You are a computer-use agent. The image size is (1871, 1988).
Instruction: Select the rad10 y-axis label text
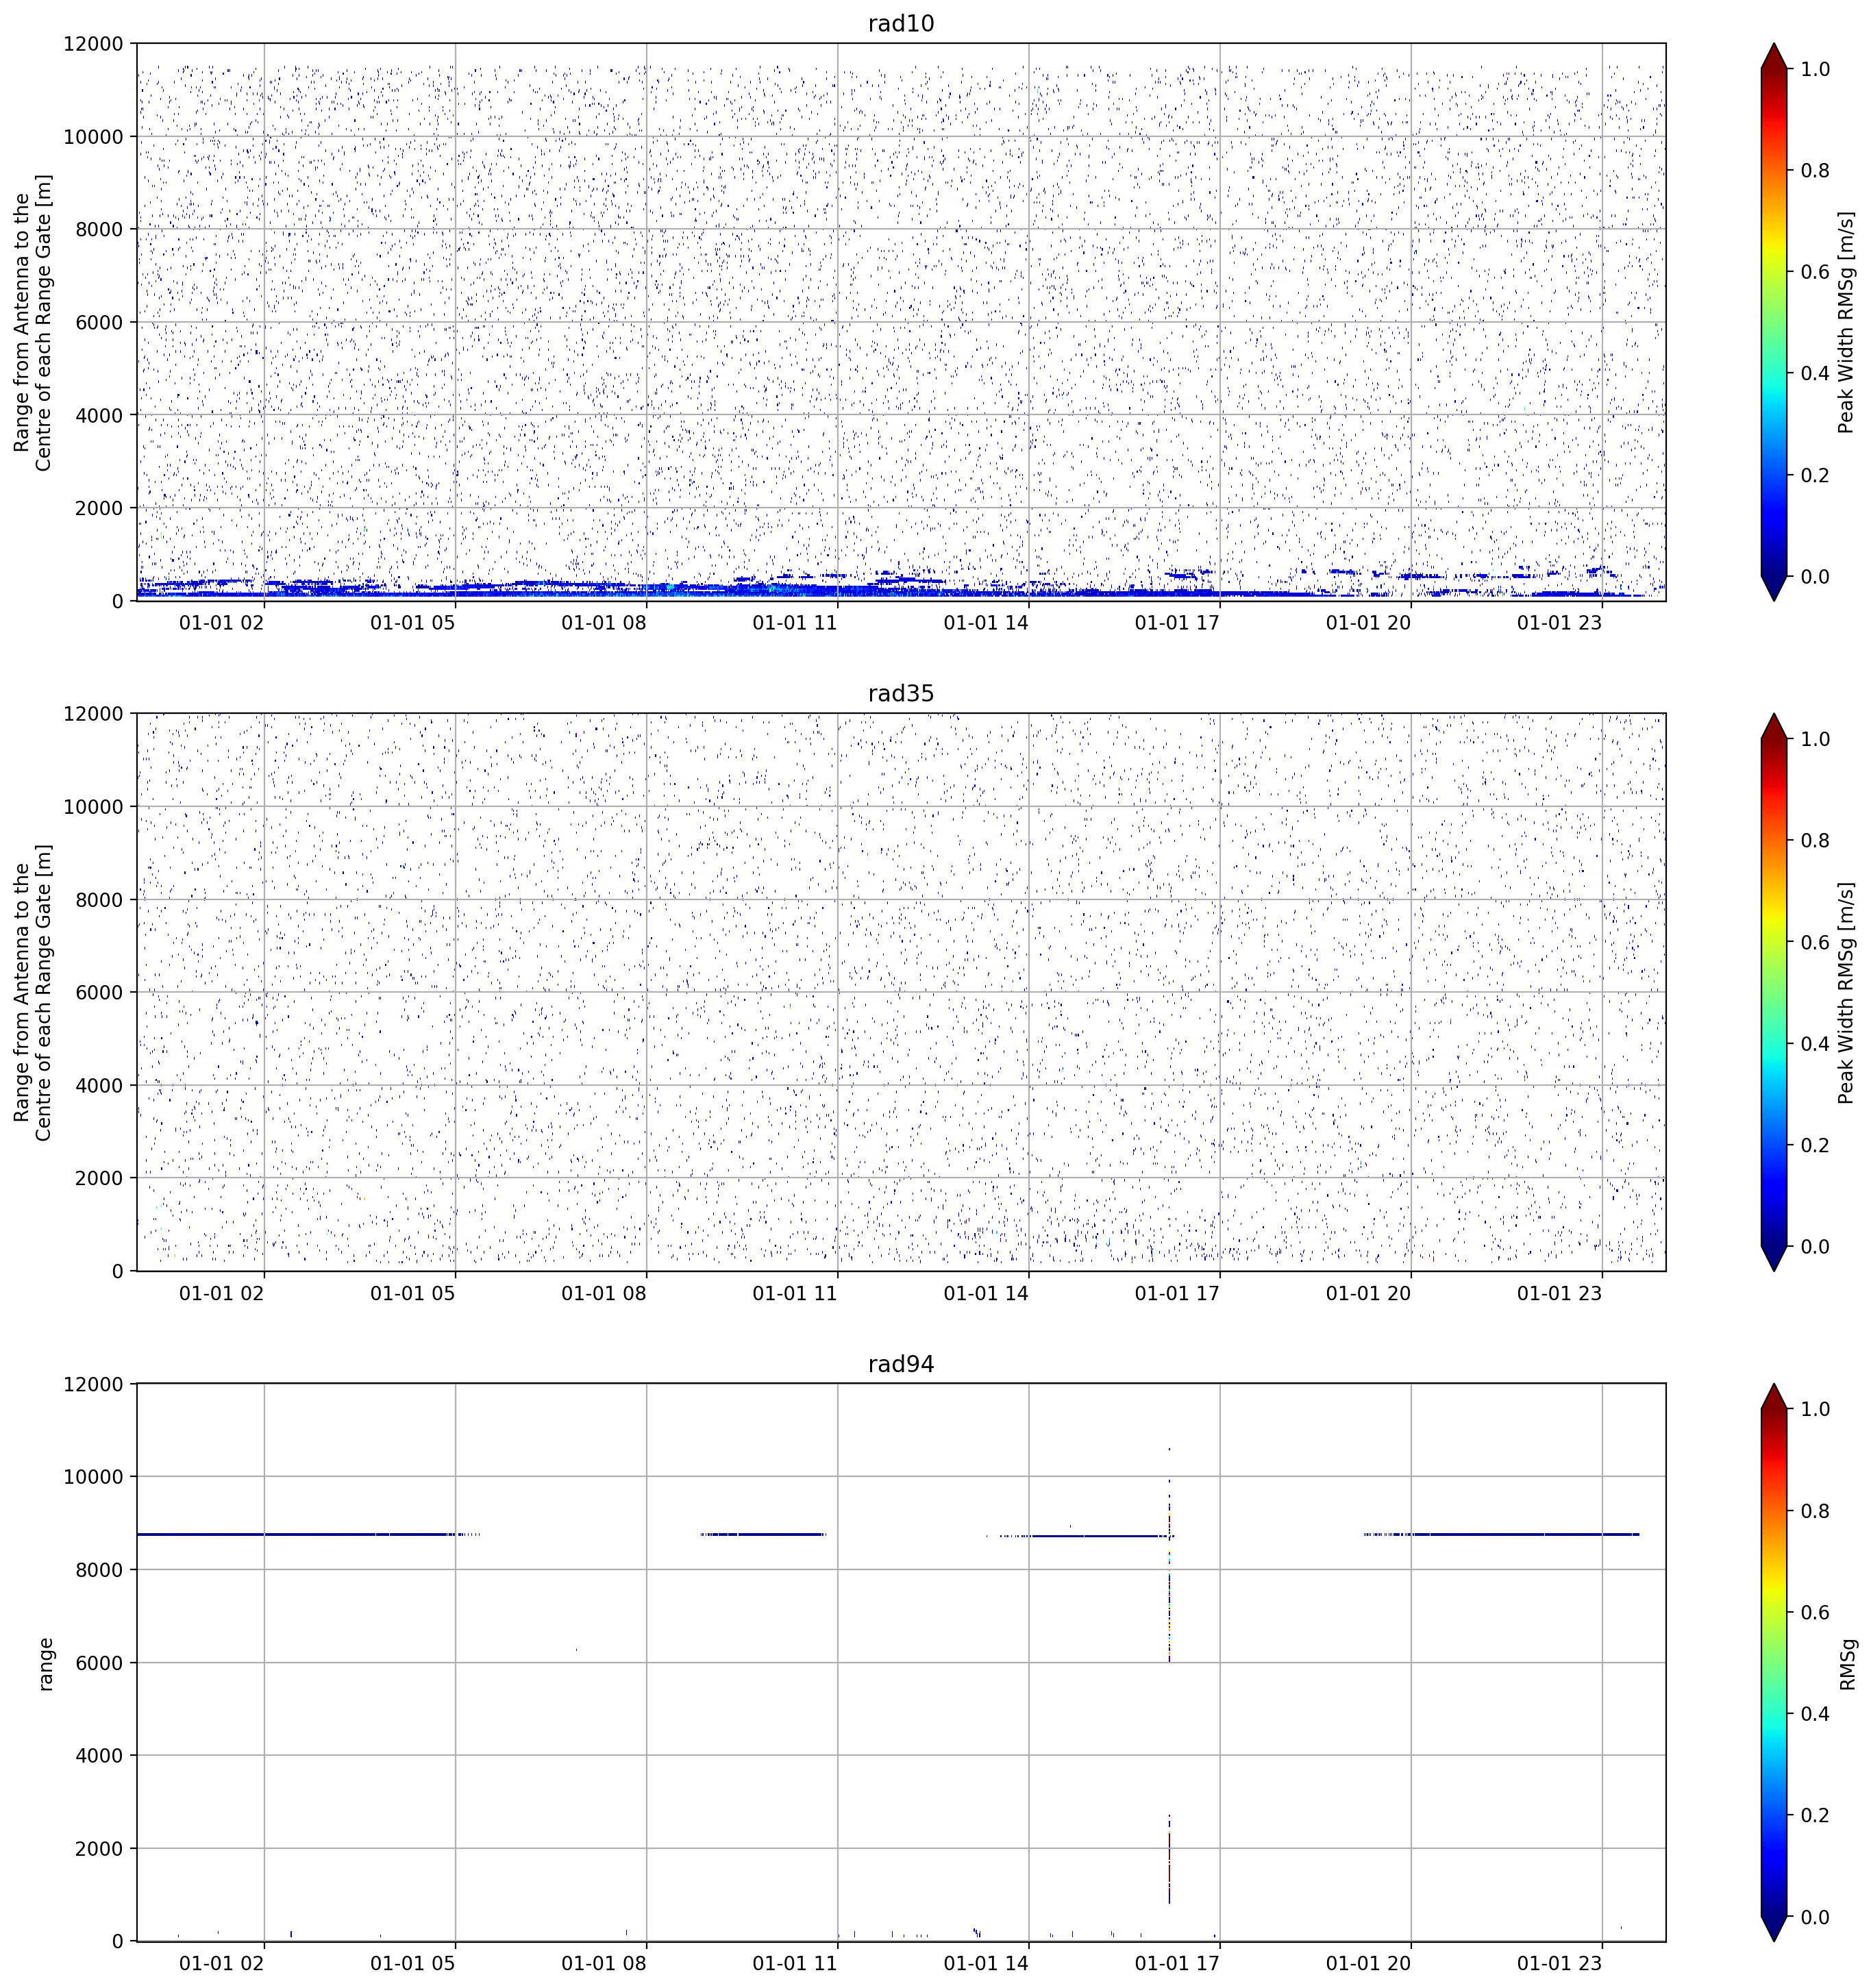pyautogui.click(x=33, y=322)
